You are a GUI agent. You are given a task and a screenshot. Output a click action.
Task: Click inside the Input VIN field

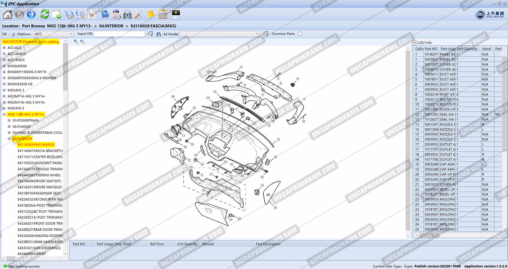tap(119, 34)
